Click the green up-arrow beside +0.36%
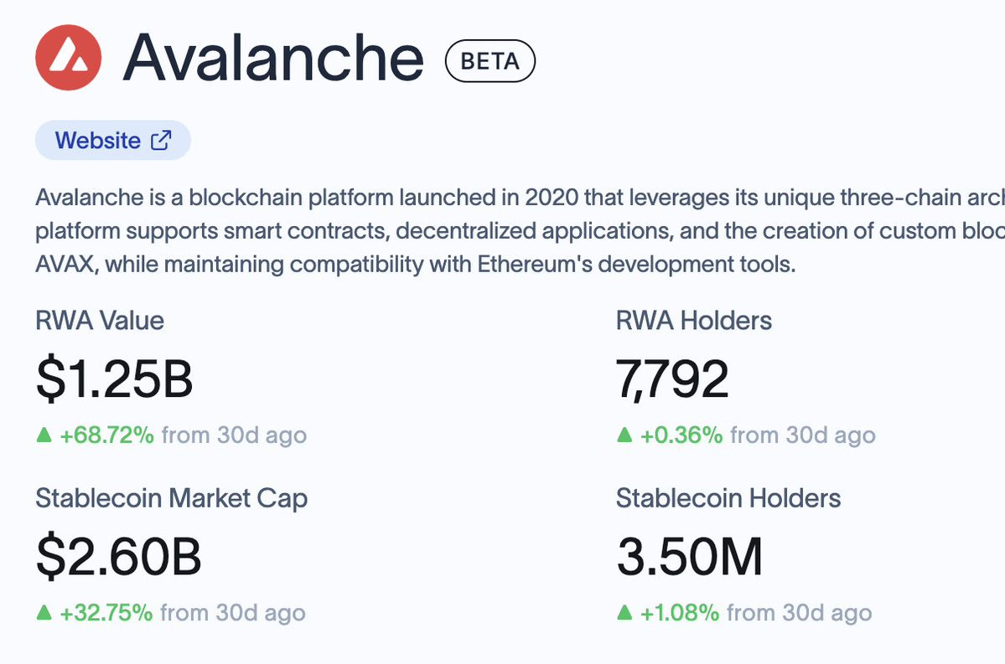Screen dimensions: 1005x664 [624, 435]
